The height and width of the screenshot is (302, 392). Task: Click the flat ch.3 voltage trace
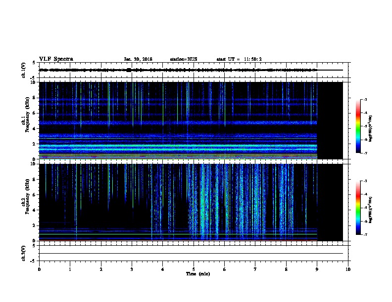(191, 254)
